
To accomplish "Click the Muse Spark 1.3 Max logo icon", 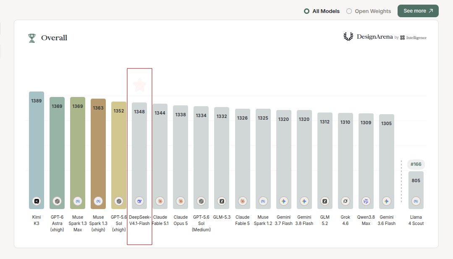I will 78,201.
